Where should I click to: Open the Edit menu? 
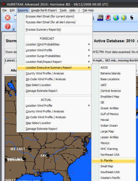12,10
